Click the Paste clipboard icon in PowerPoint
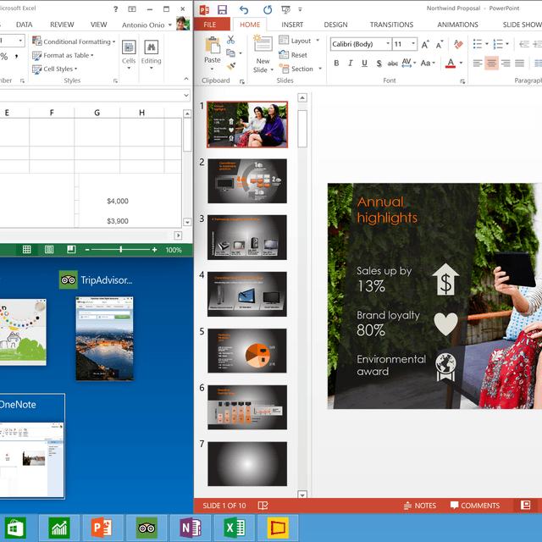542x542 pixels. click(x=213, y=46)
